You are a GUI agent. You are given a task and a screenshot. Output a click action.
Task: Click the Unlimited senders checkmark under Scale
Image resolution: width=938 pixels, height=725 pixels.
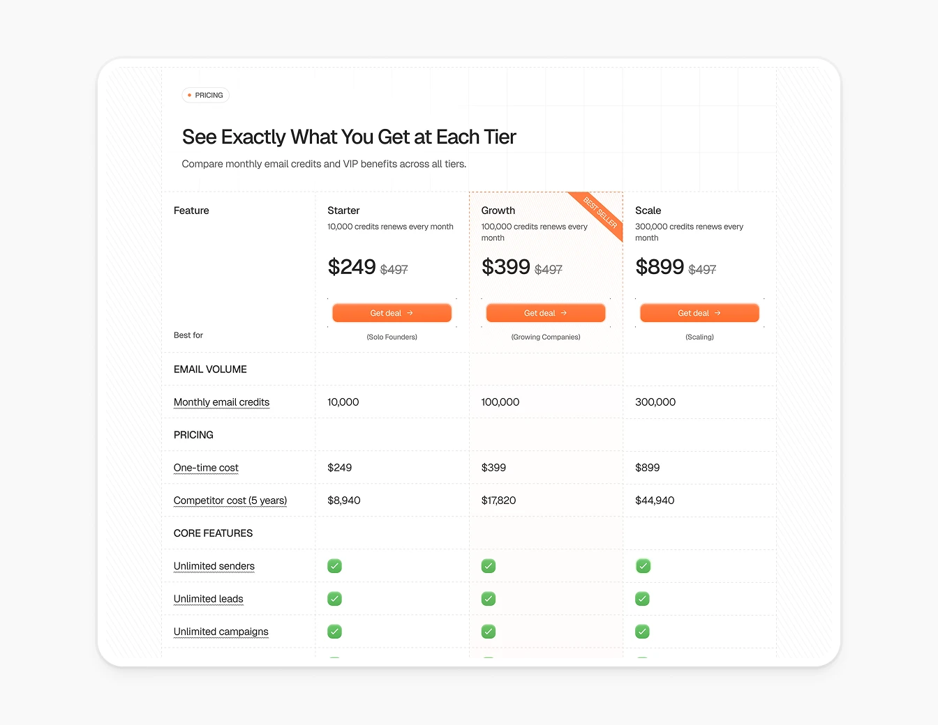[x=642, y=566]
